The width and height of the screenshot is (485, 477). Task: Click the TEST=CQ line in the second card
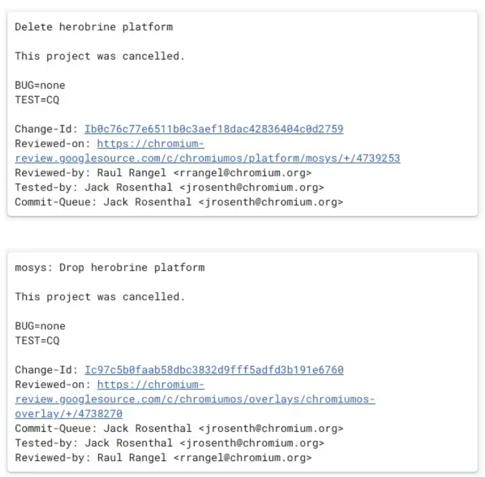click(x=37, y=340)
